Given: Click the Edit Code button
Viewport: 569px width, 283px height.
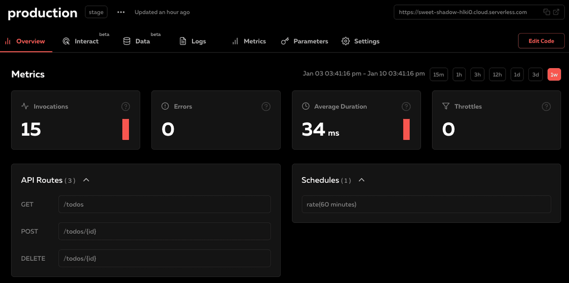Looking at the screenshot, I should coord(541,41).
